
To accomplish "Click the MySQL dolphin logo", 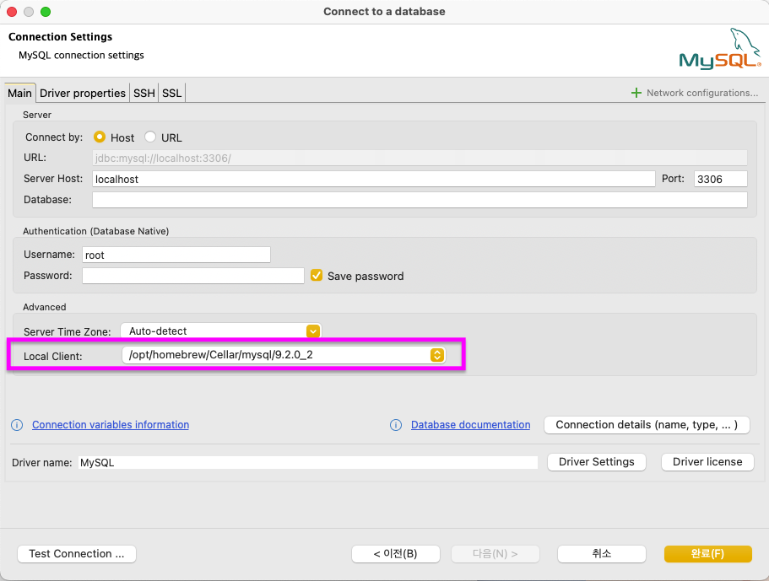I will click(720, 49).
